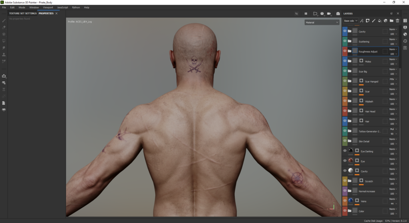Hide the top Cavity folder layer
The height and width of the screenshot is (223, 409).
[x=345, y=31]
